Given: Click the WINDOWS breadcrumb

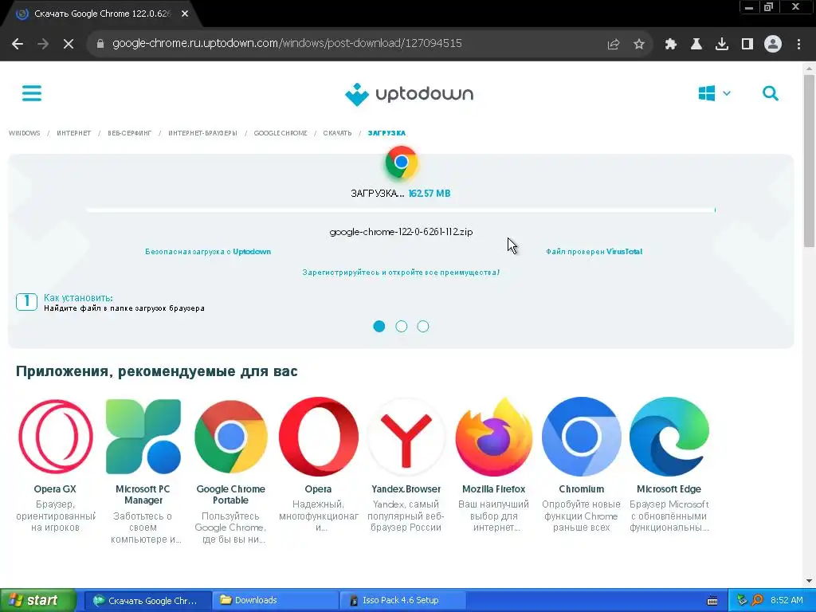Looking at the screenshot, I should 25,133.
